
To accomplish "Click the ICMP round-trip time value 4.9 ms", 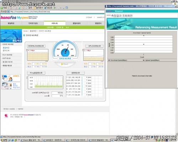I will [57, 93].
